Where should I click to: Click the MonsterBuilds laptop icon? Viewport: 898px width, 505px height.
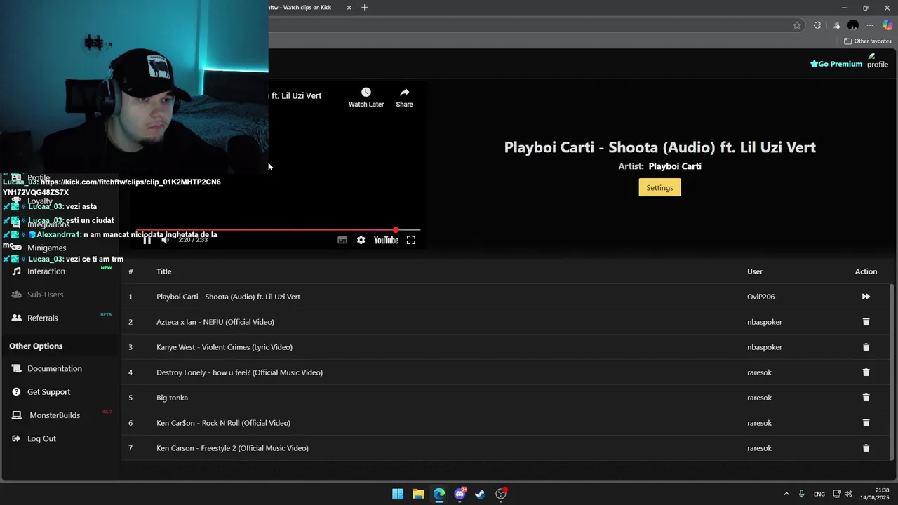pyautogui.click(x=17, y=415)
